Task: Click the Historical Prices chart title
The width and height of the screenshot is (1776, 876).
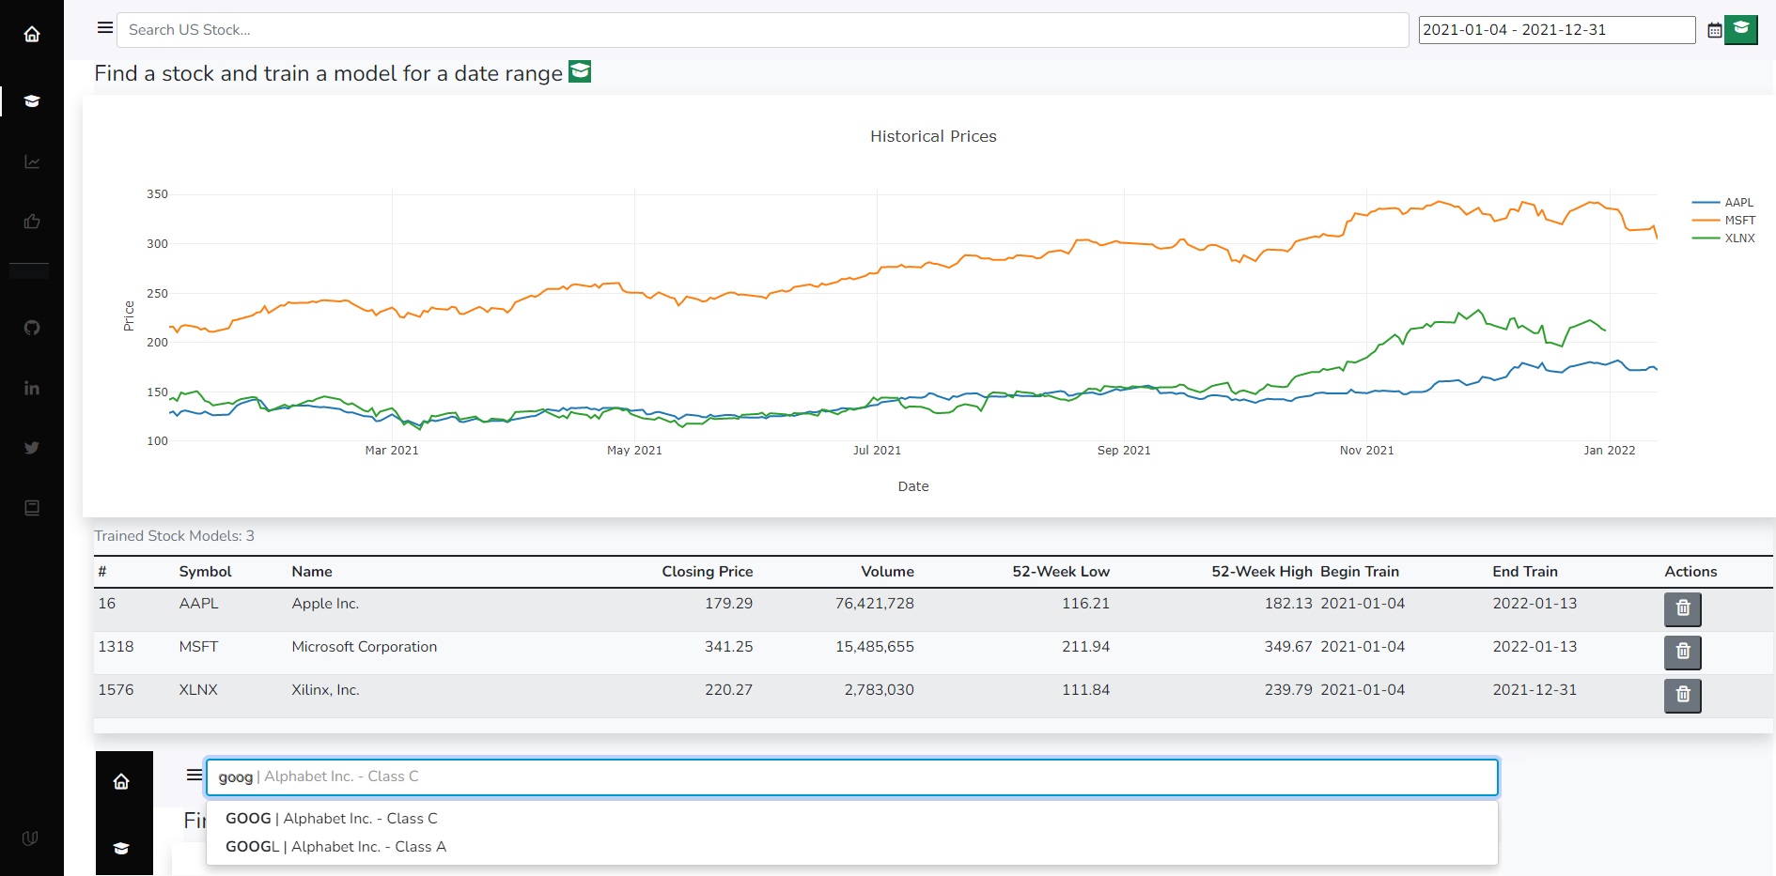Action: [x=933, y=137]
